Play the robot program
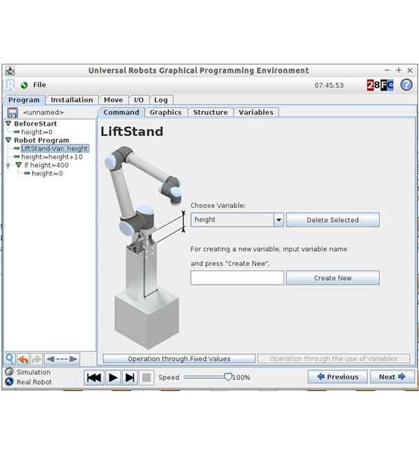 click(x=112, y=377)
